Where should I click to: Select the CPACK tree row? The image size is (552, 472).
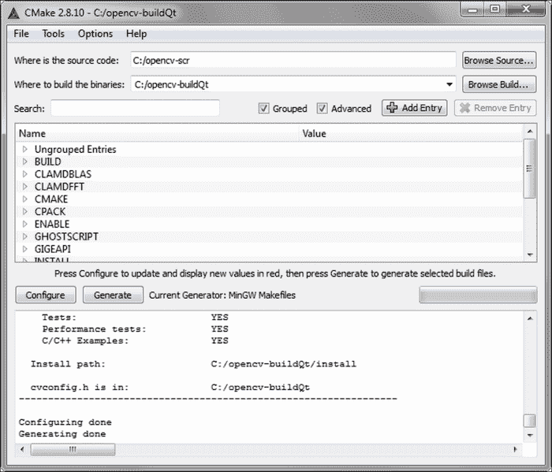(x=270, y=212)
